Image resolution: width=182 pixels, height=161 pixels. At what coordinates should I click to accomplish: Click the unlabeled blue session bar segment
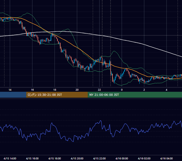(x=13, y=95)
